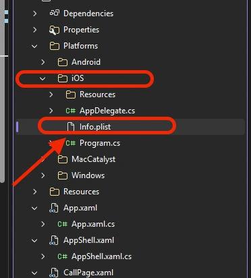Collapse the CallPage.xaml arrow
Viewport: 251px width, 278px height.
(x=34, y=273)
